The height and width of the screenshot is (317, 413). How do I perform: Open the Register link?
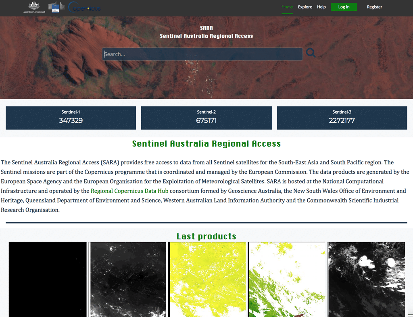374,7
